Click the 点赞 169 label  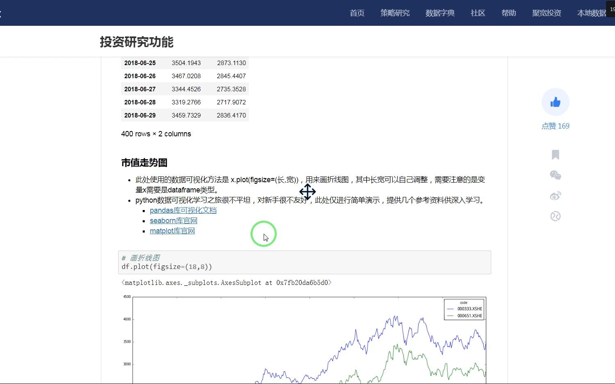click(556, 126)
